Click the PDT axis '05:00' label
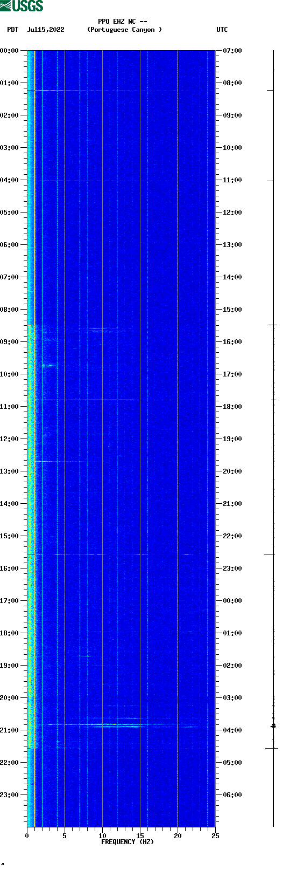 coord(10,213)
